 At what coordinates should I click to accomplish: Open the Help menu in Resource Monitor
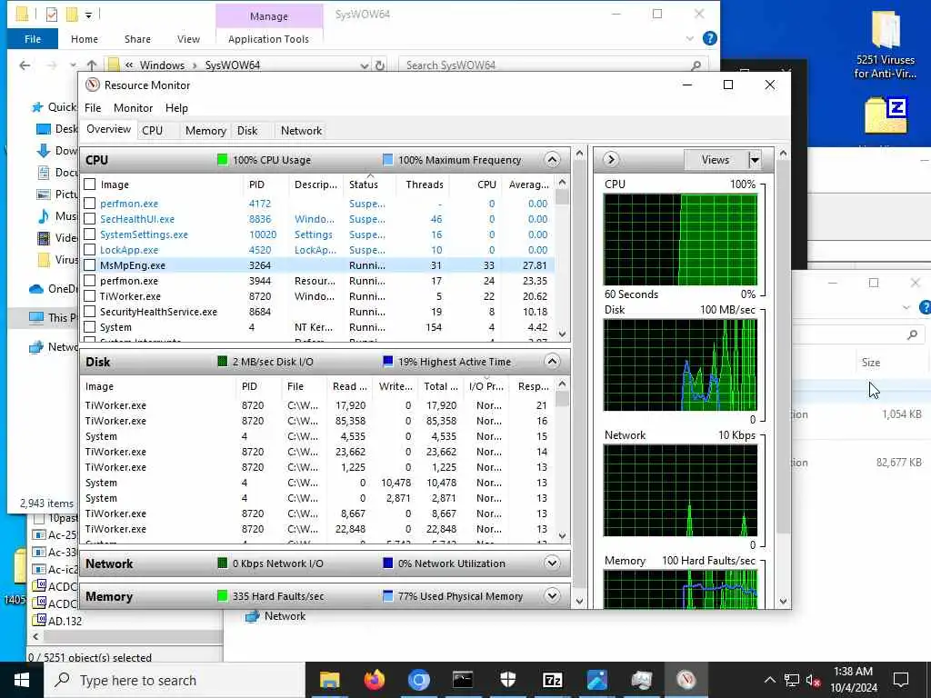(x=176, y=108)
